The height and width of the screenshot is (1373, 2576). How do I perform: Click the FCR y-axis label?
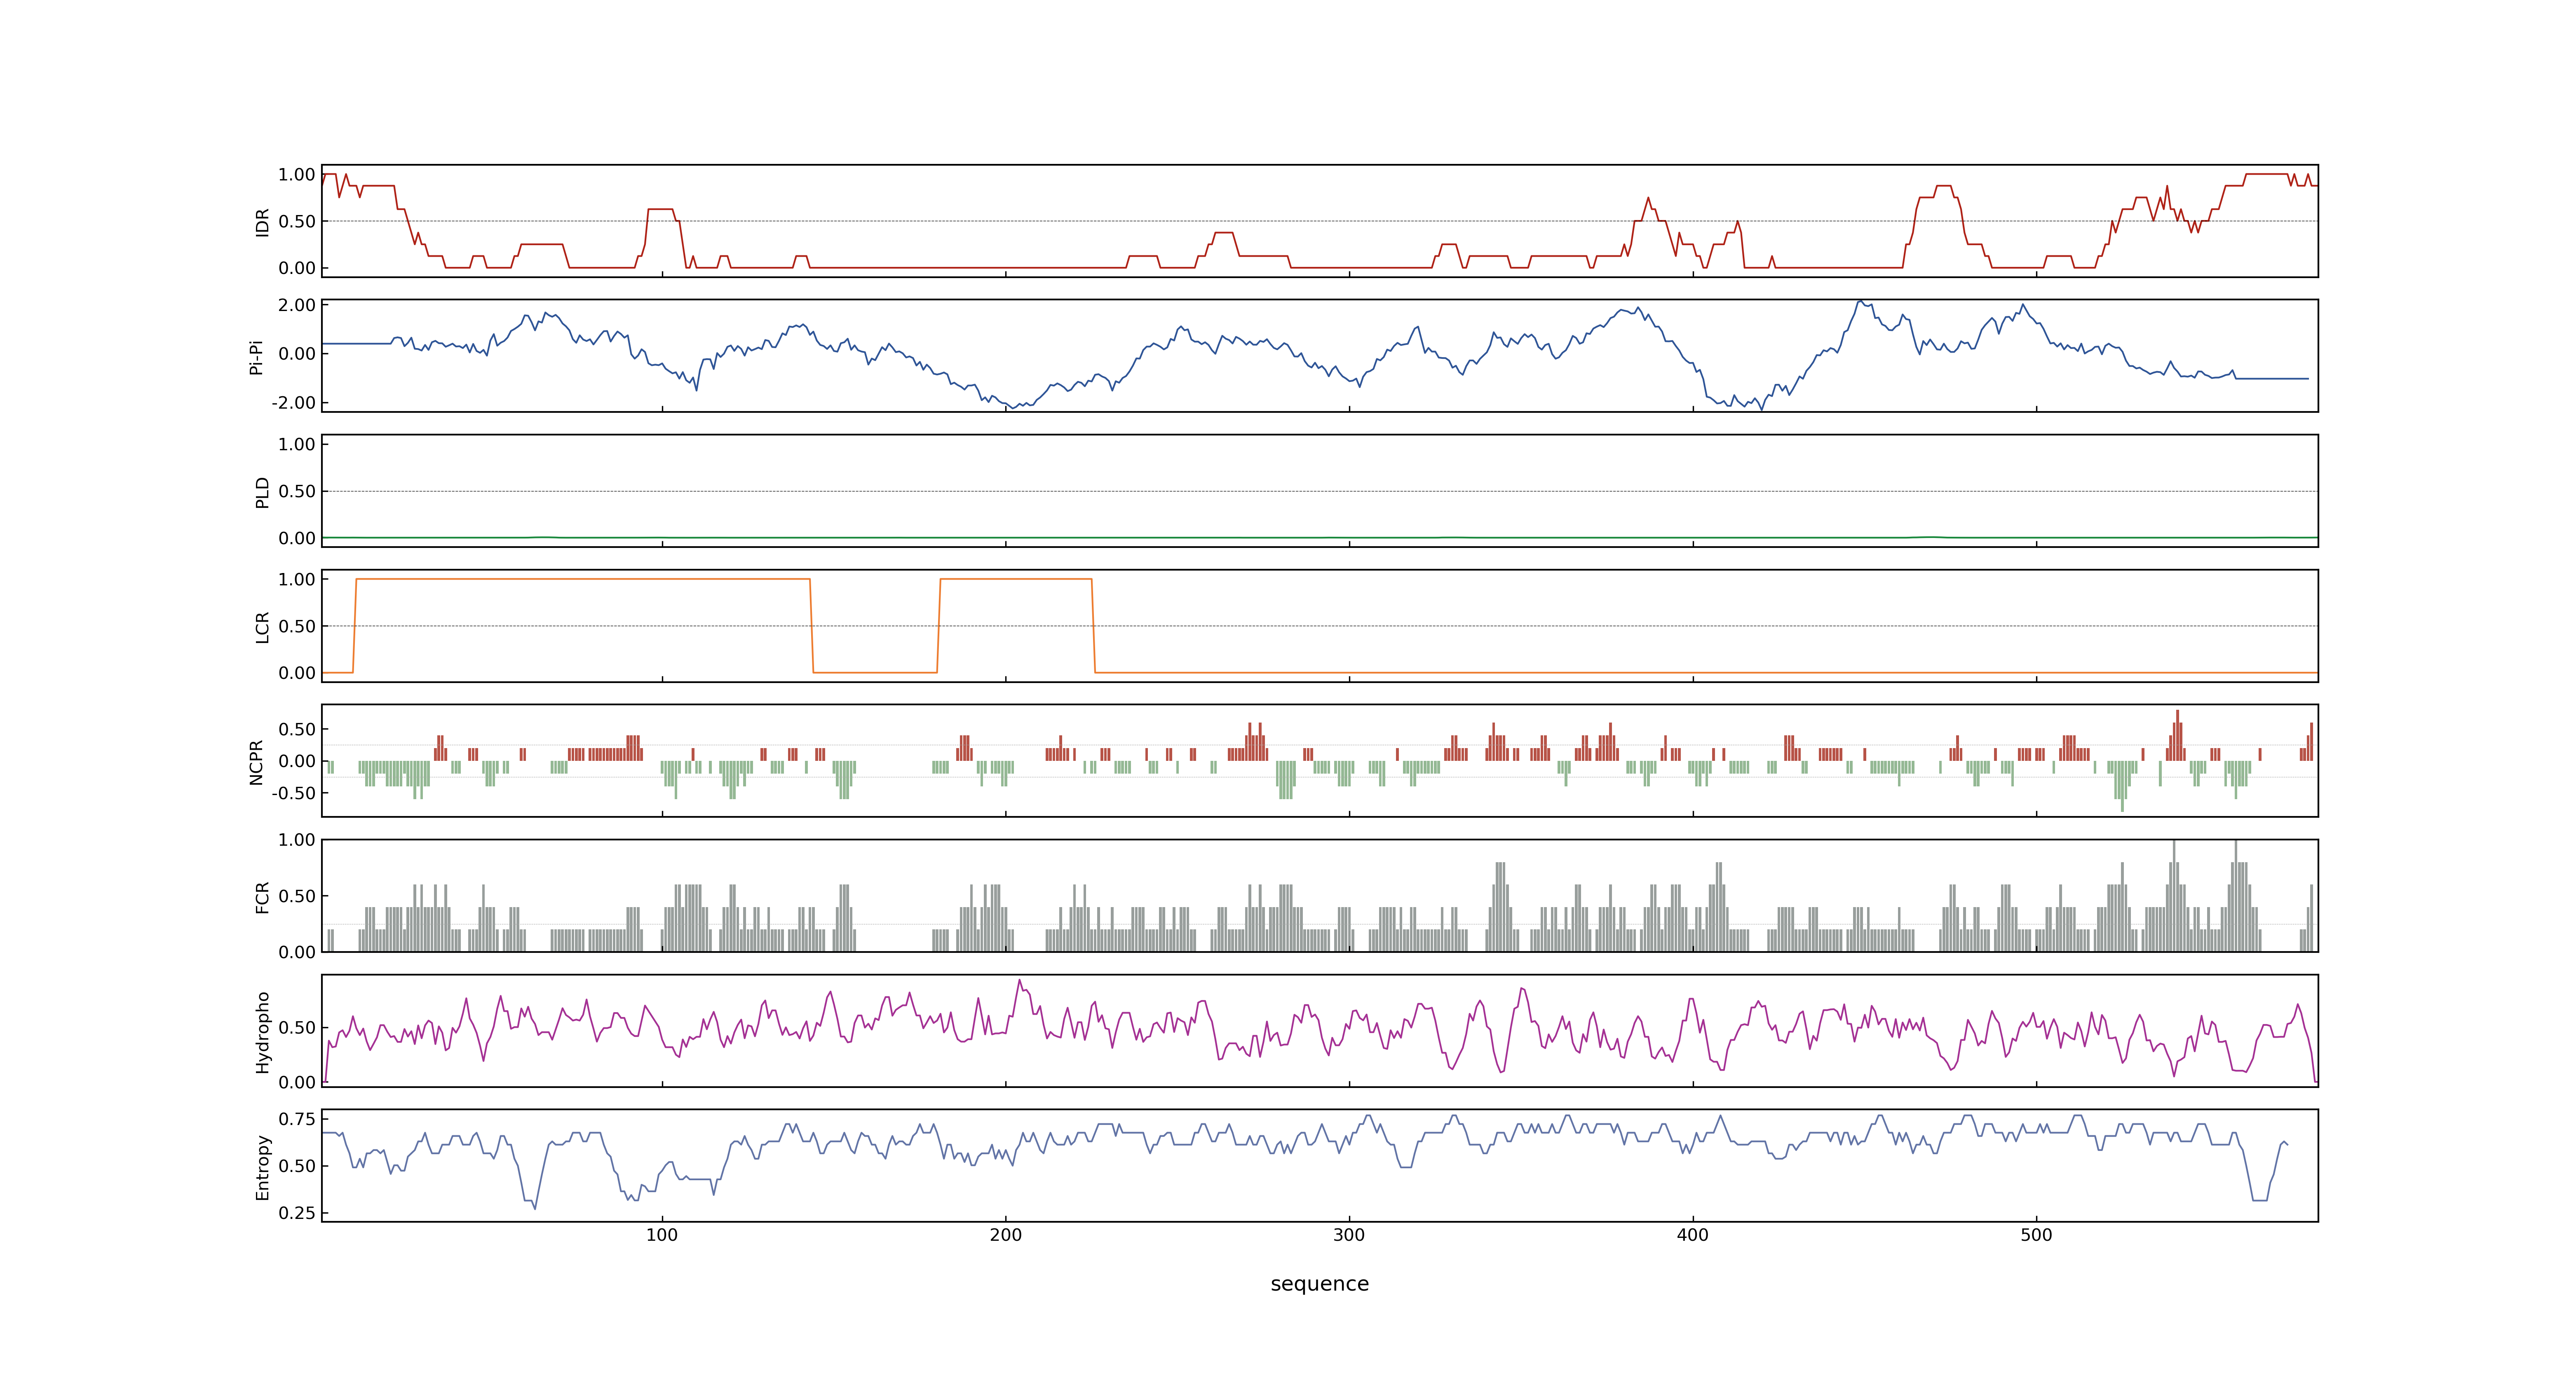pos(263,896)
